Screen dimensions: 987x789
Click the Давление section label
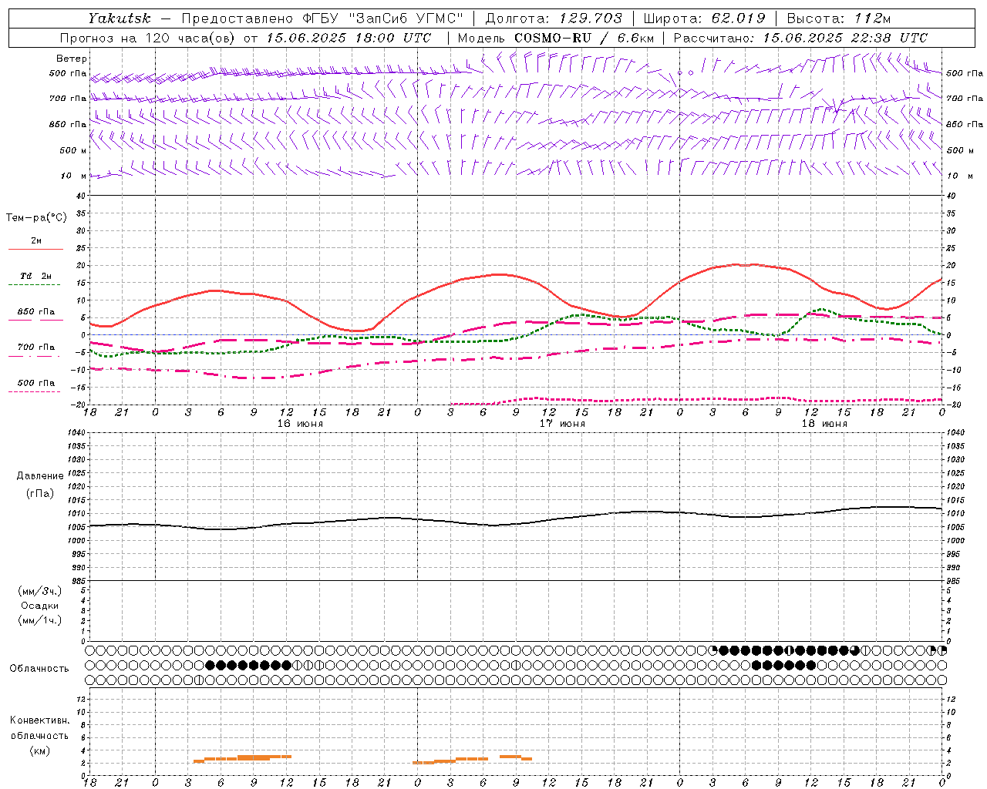point(40,476)
